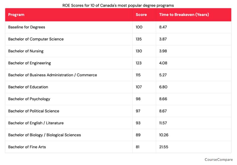Click Bachelor of Political Science entry
This screenshot has width=237, height=165.
pyautogui.click(x=33, y=111)
